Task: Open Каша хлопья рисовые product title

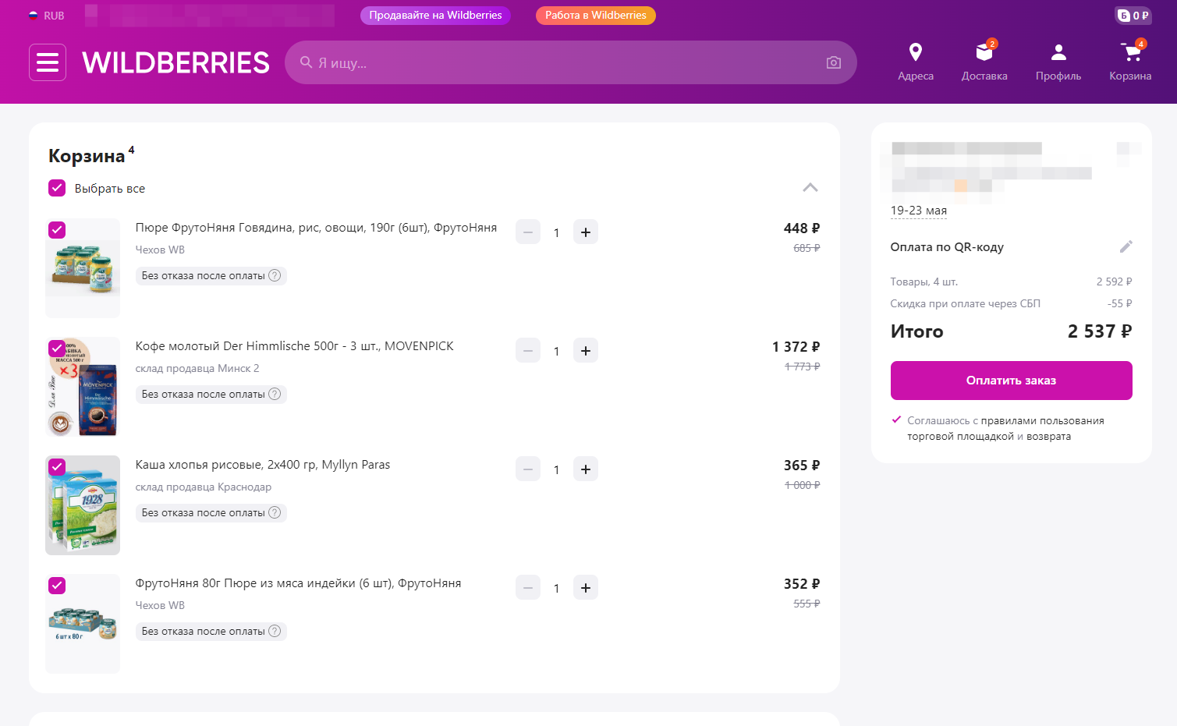Action: (x=263, y=465)
